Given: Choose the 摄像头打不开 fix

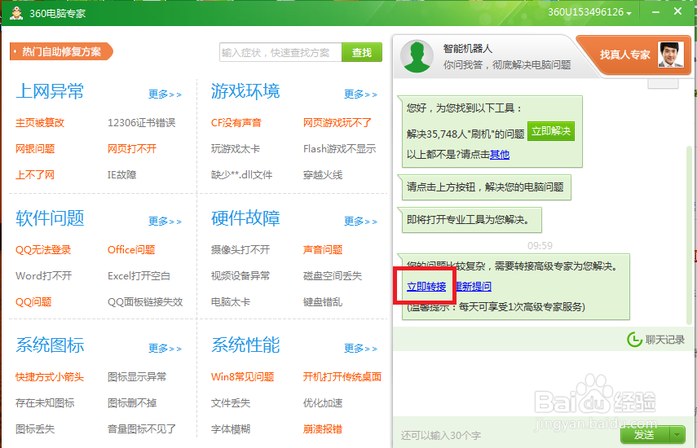Looking at the screenshot, I should point(240,249).
